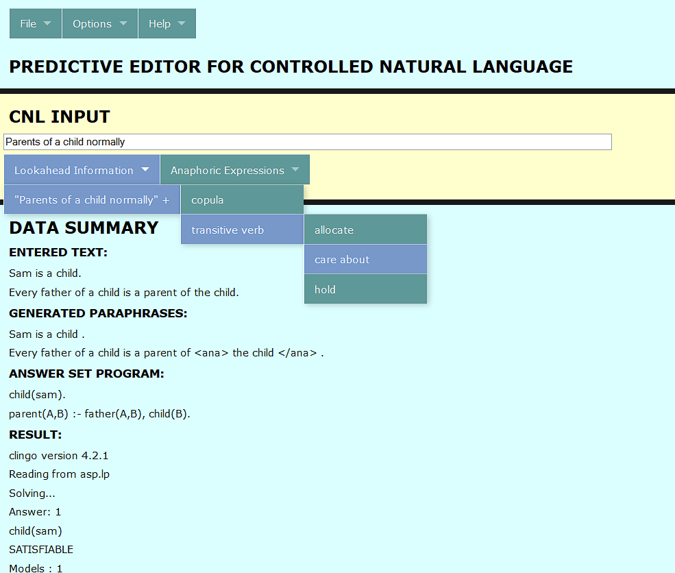675x573 pixels.
Task: Select "care about" from the verb list
Action: [365, 260]
